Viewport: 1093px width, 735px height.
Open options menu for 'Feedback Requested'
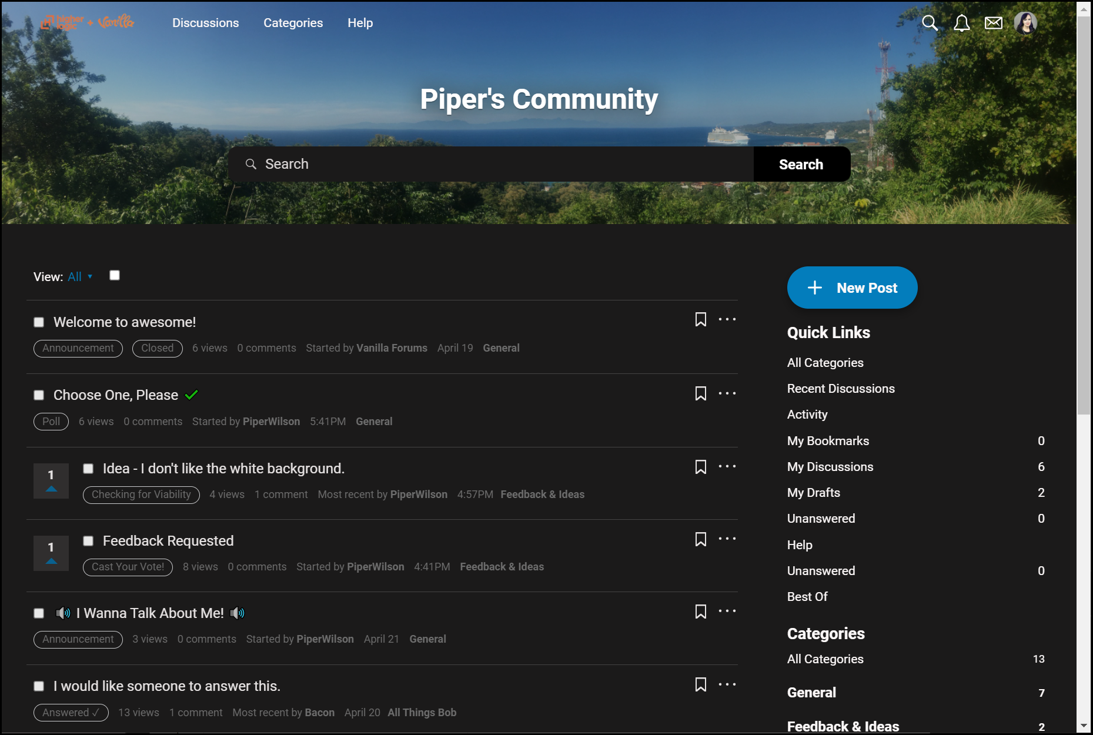tap(727, 539)
